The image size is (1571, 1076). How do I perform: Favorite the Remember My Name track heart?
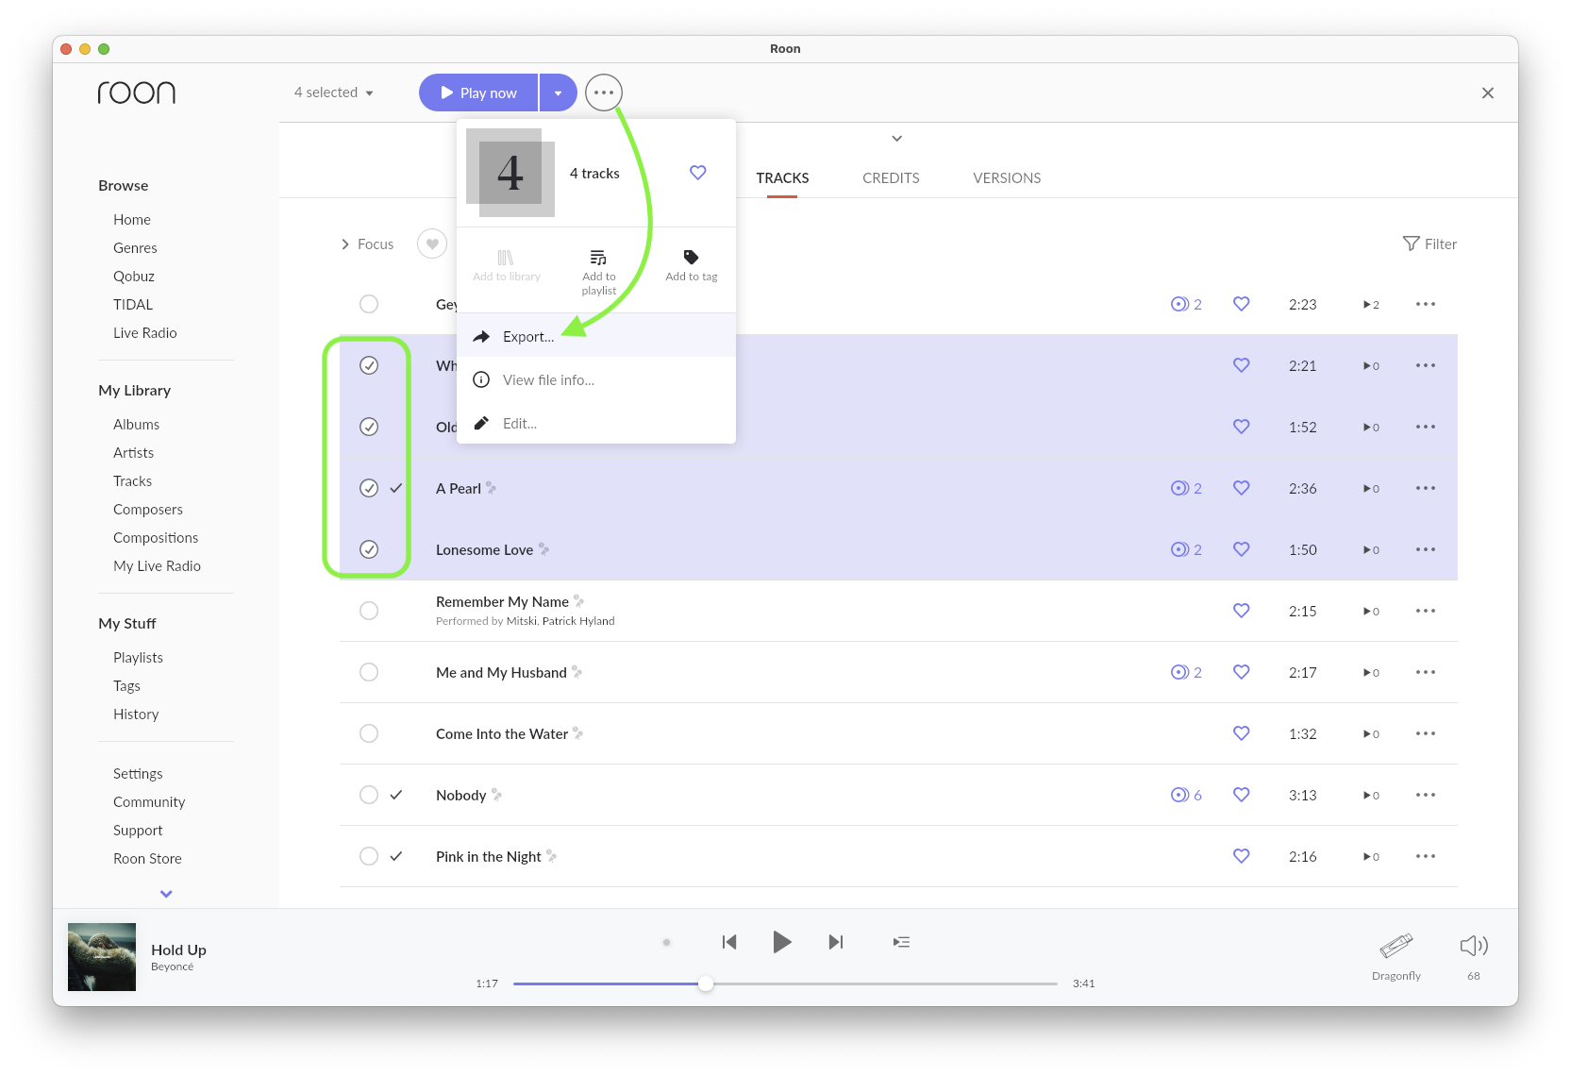tap(1242, 611)
